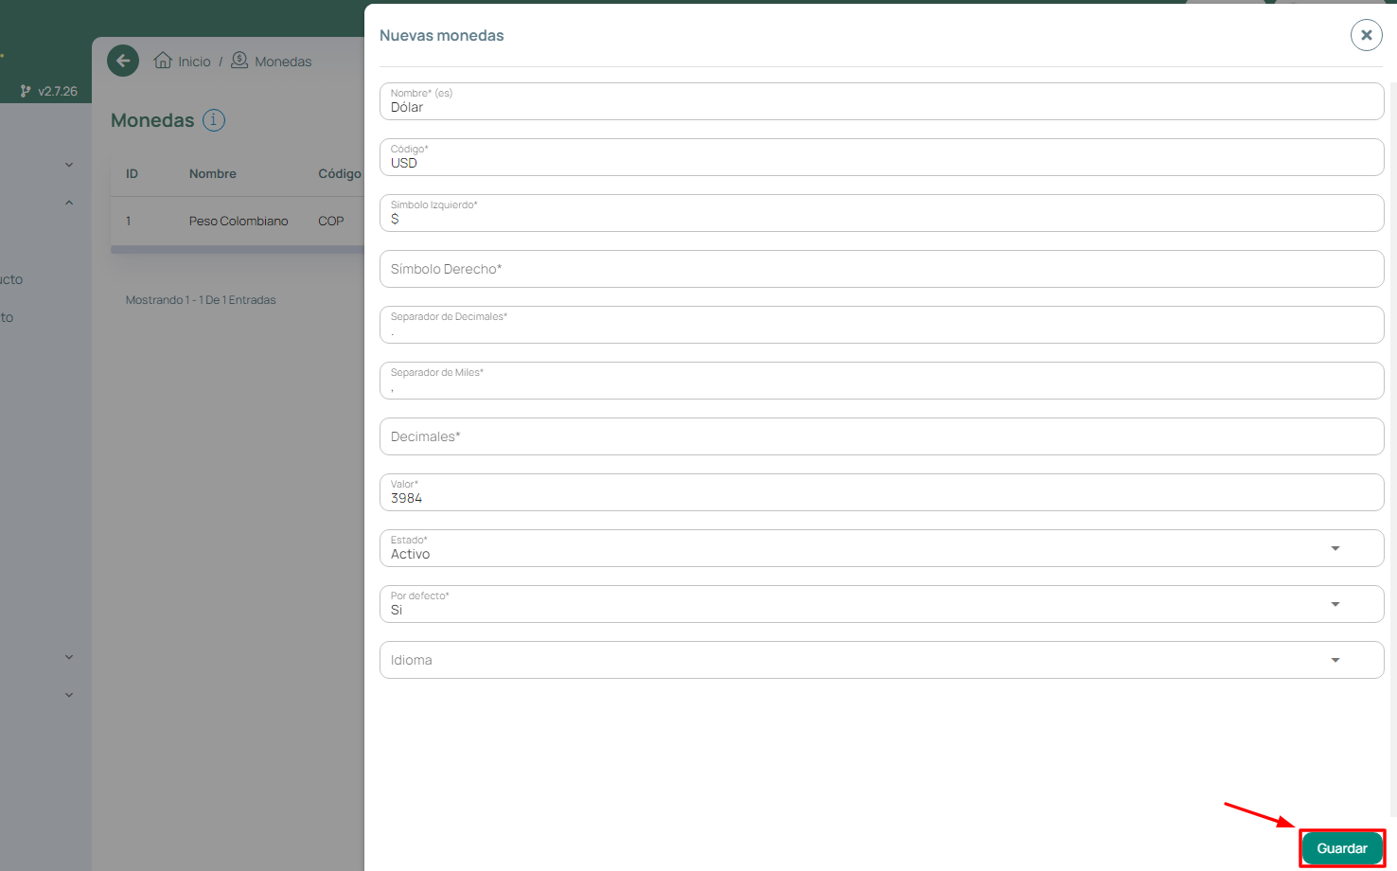
Task: Select the Peso Colombiano table cell
Action: [x=239, y=221]
